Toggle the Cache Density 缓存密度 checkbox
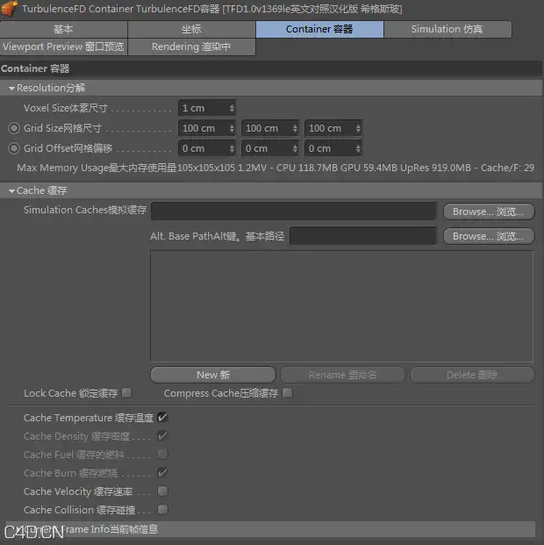The image size is (544, 545). click(162, 435)
